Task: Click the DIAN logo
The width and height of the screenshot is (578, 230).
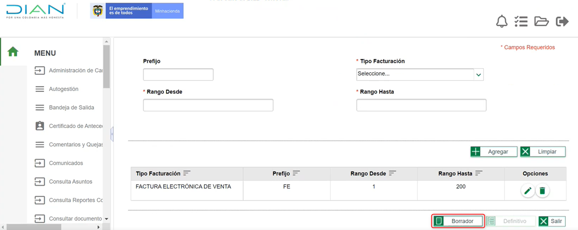Action: coord(35,11)
